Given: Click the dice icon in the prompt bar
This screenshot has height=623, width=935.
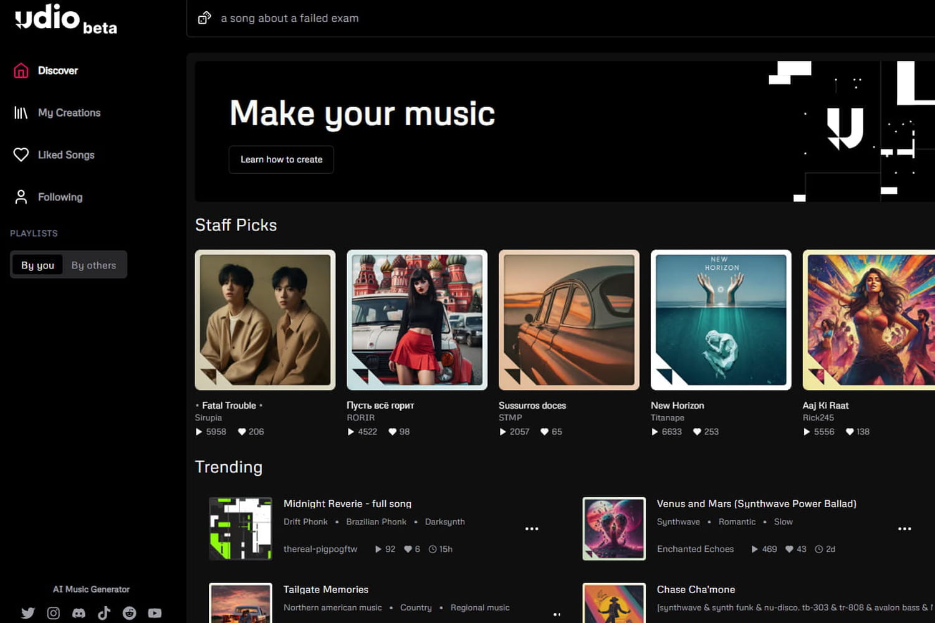Looking at the screenshot, I should [x=204, y=18].
